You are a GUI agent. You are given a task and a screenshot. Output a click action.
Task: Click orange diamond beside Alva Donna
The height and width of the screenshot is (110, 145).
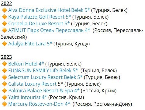[x=5, y=10]
